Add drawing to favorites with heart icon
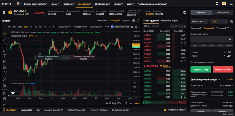Screen dimensions: 235x116 [5, 73]
